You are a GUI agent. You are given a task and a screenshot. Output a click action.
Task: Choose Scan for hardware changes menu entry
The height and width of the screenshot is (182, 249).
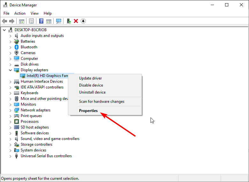pyautogui.click(x=105, y=101)
